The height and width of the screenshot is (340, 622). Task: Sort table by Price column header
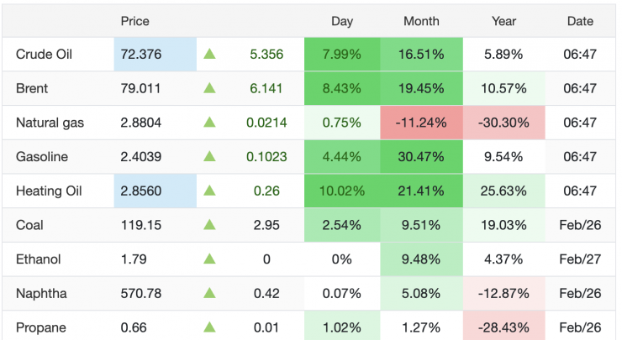point(135,21)
